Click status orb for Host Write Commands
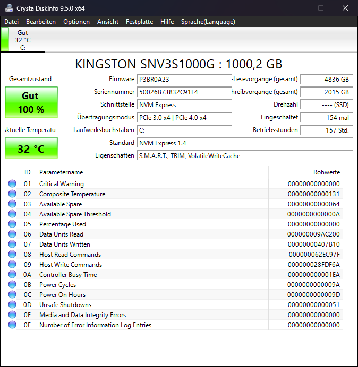The width and height of the screenshot is (358, 367). [x=12, y=264]
